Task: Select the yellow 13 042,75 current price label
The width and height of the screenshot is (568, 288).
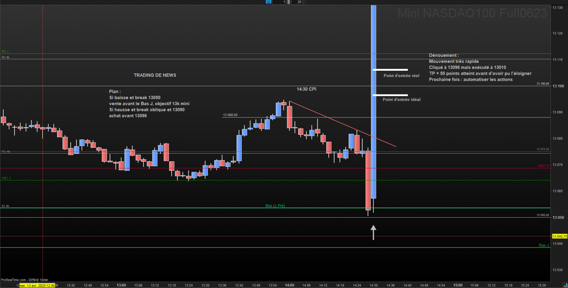Action: pyautogui.click(x=559, y=236)
